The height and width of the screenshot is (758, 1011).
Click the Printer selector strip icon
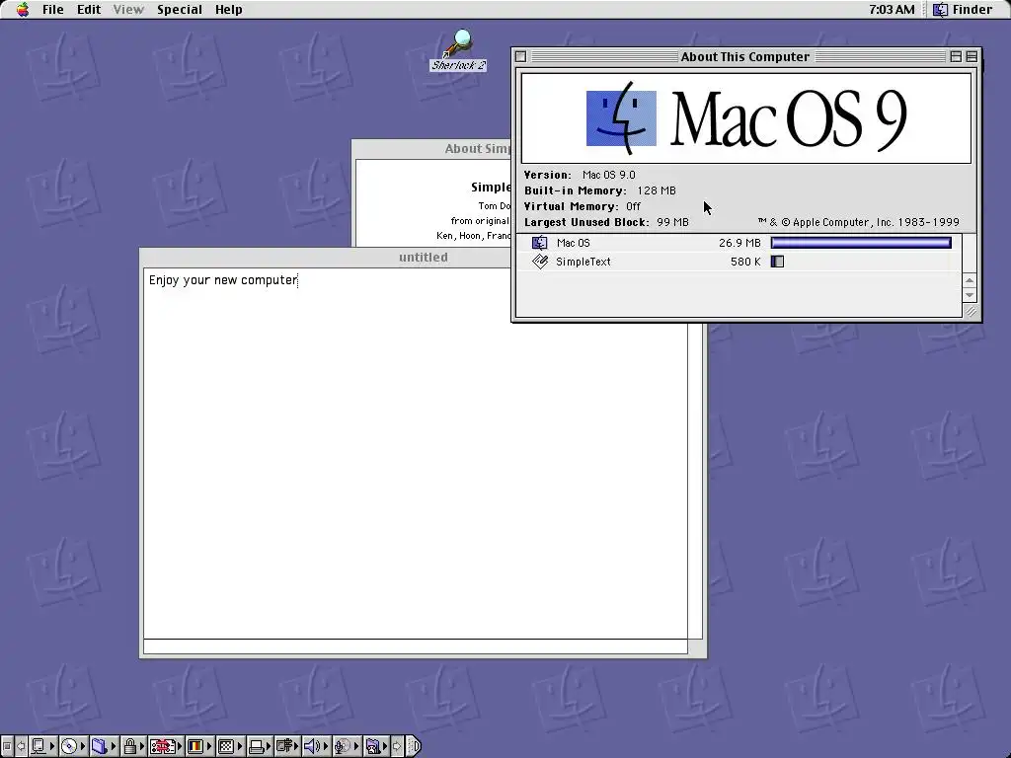[256, 746]
